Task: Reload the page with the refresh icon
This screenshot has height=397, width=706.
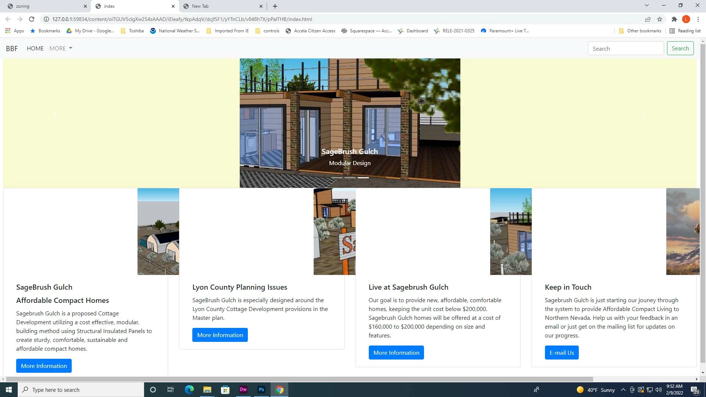Action: [32, 19]
